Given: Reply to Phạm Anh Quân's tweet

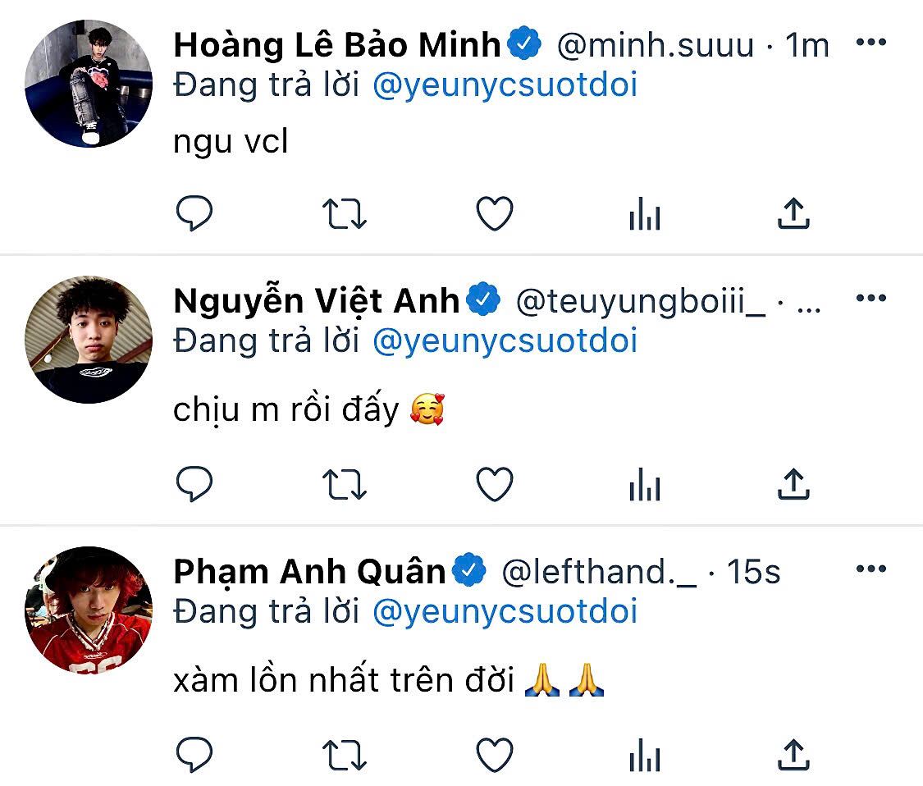Looking at the screenshot, I should tap(194, 755).
